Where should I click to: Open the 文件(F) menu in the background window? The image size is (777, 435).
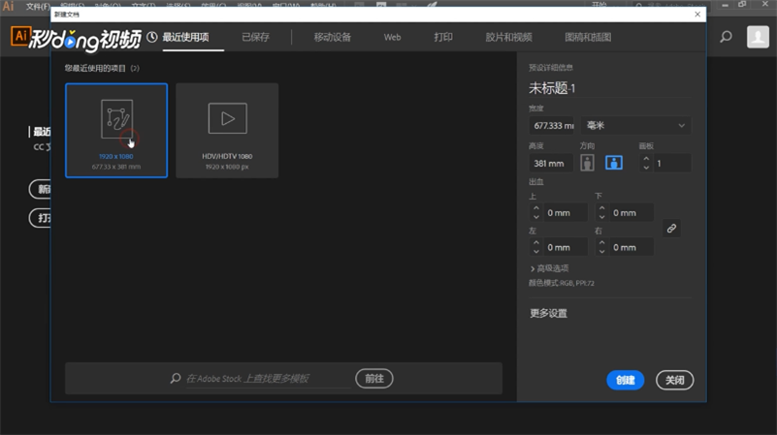[37, 6]
